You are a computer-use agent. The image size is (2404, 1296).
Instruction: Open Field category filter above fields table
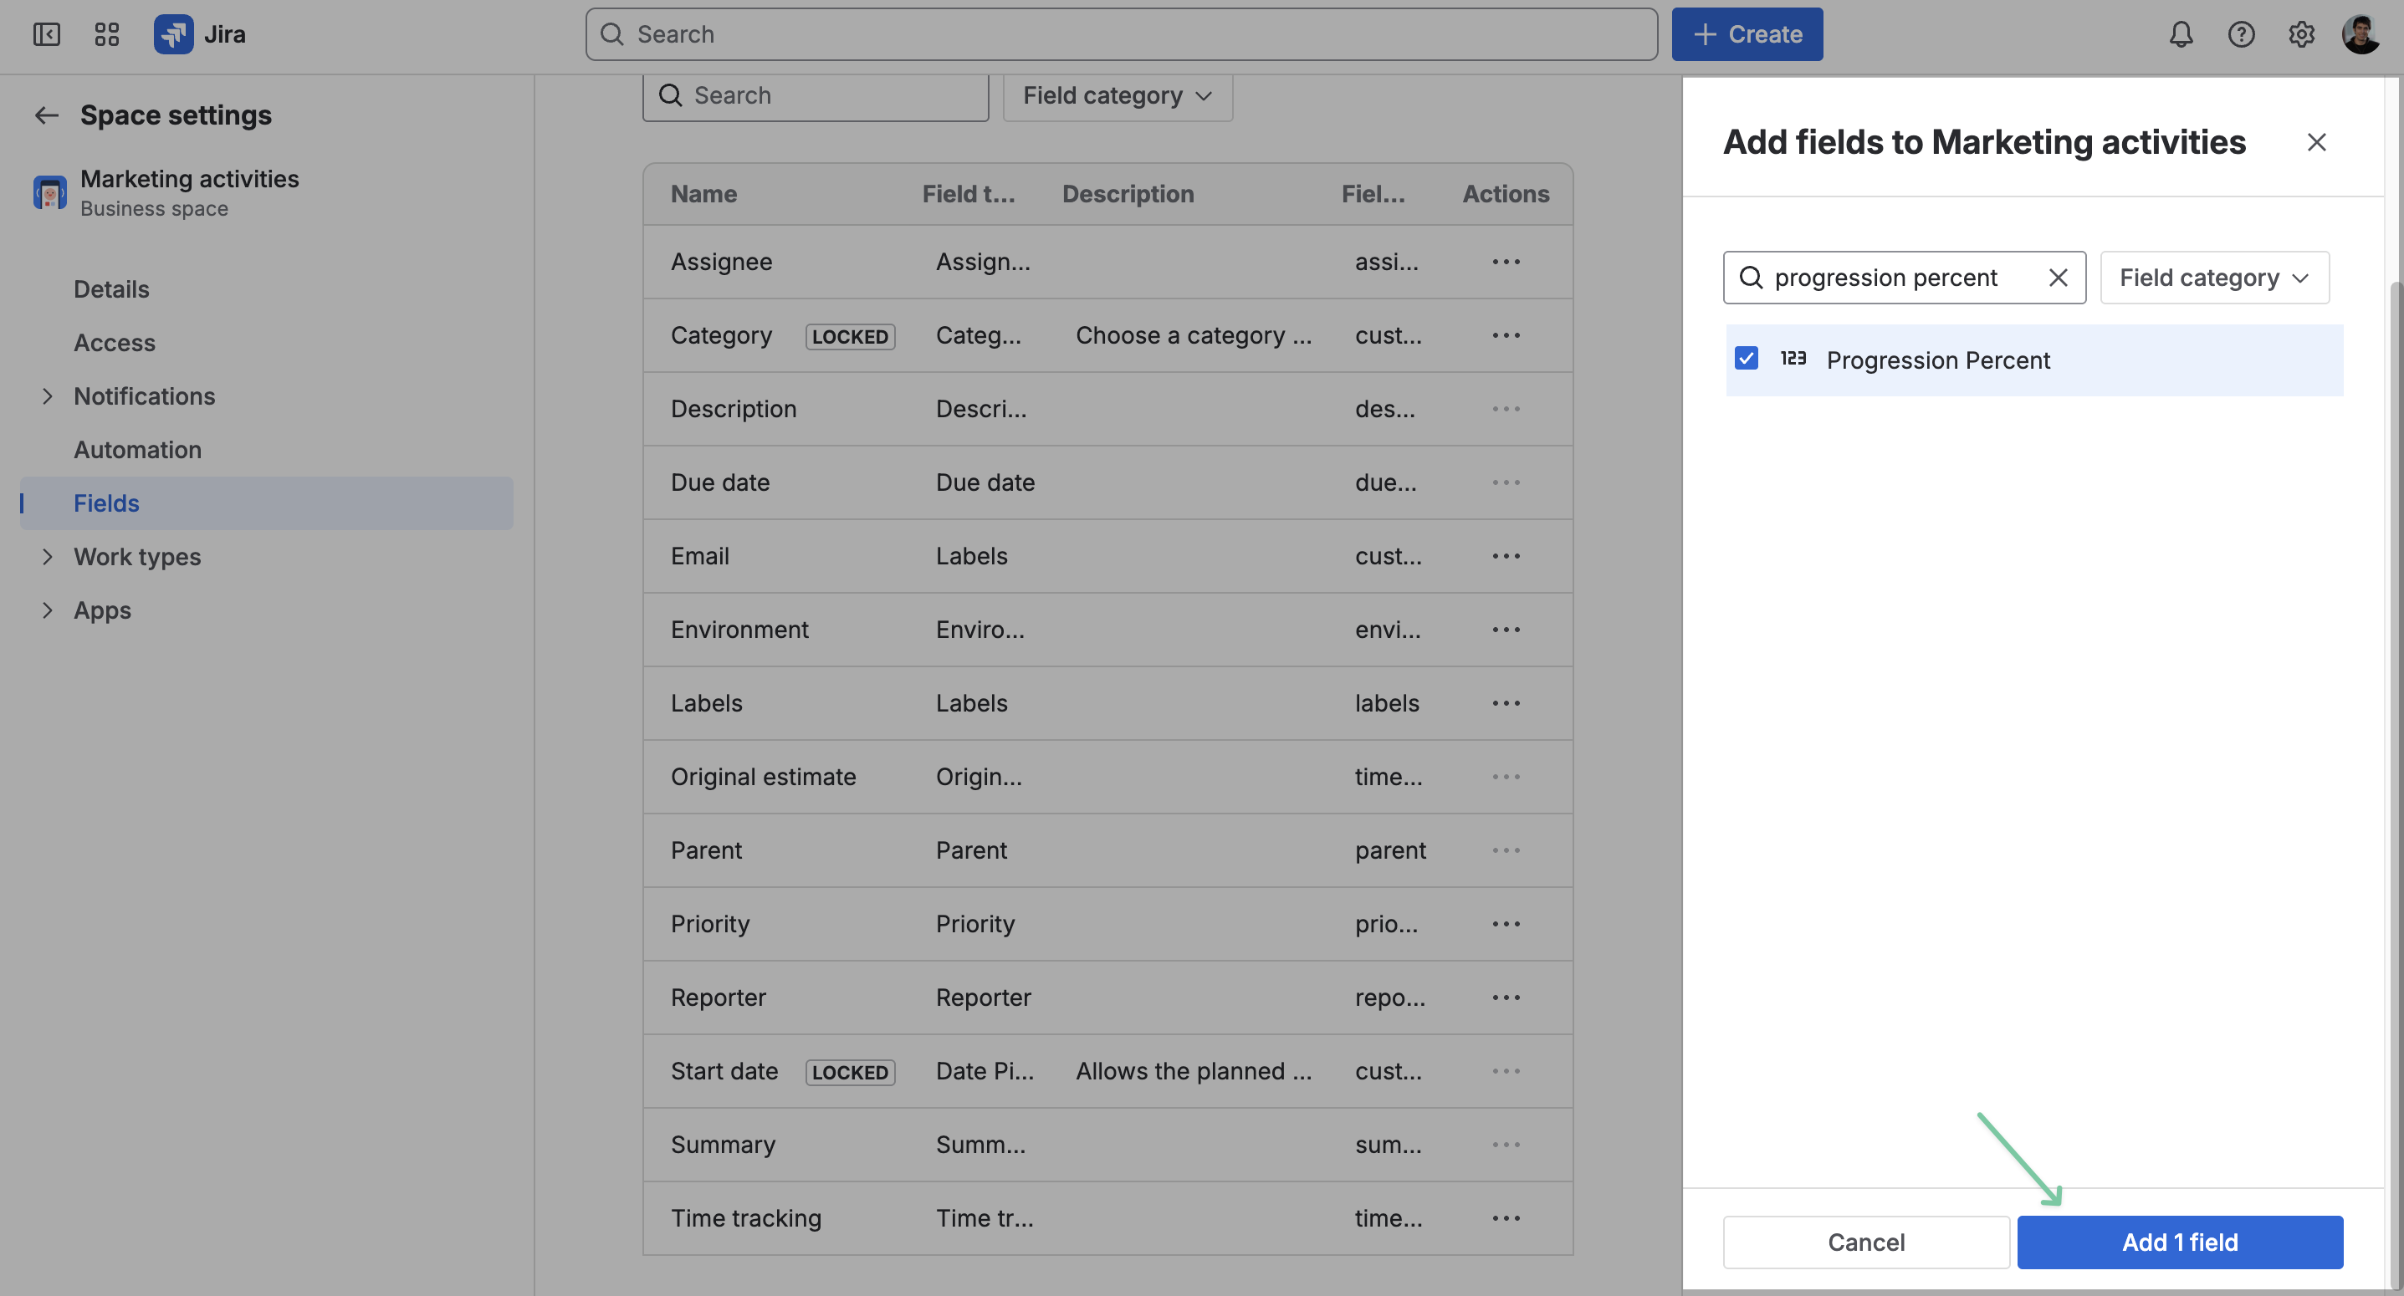point(1117,95)
